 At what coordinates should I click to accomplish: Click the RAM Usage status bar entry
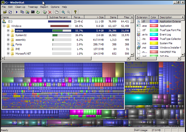(x=149, y=130)
